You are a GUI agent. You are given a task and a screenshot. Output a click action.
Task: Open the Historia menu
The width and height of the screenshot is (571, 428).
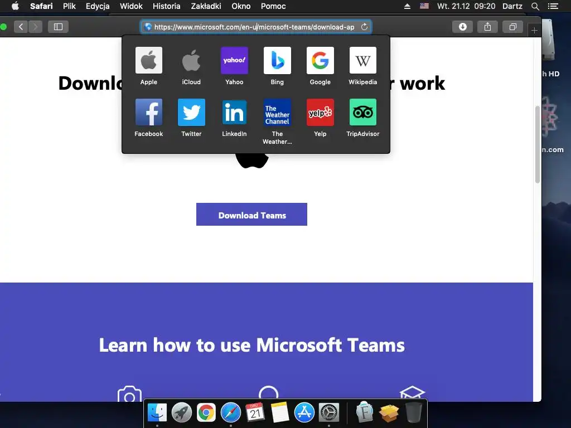[x=166, y=6]
